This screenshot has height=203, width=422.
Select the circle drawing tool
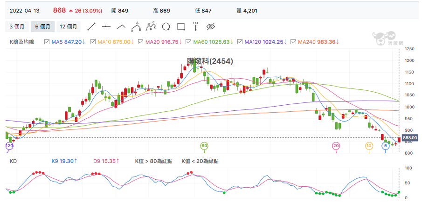166,27
